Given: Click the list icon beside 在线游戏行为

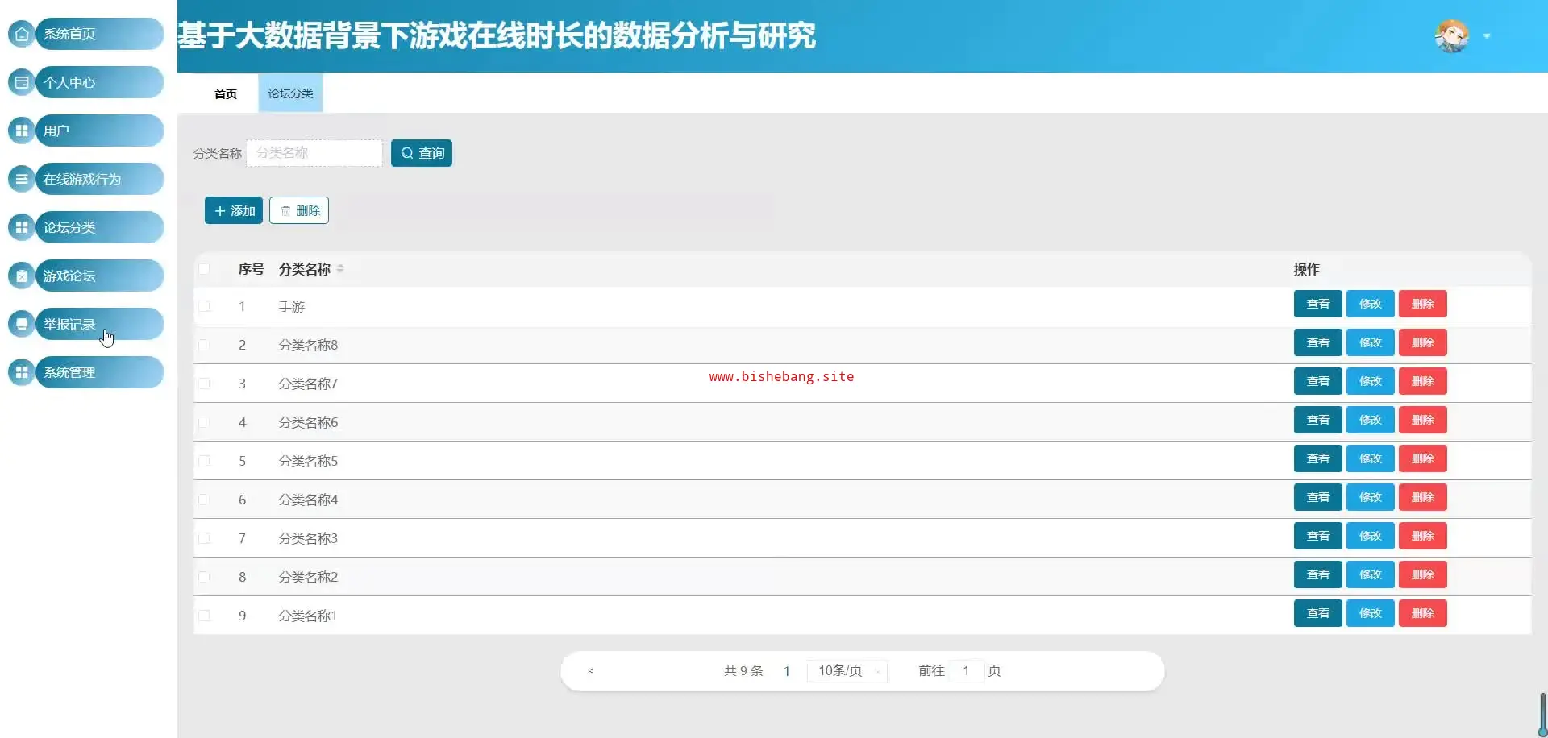Looking at the screenshot, I should pos(22,179).
